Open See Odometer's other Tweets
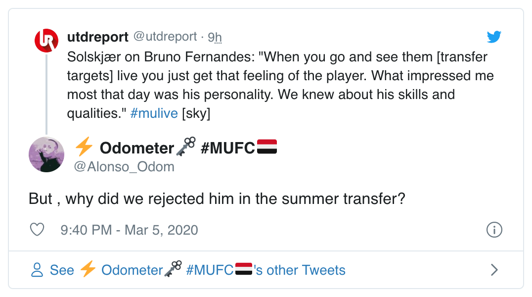This screenshot has width=532, height=297. [197, 270]
